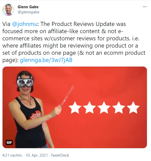Open the @johnmu mention
Viewport: 151px width, 161px height.
(25, 24)
